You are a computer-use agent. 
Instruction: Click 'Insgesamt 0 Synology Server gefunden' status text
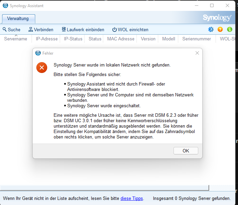[192, 198]
